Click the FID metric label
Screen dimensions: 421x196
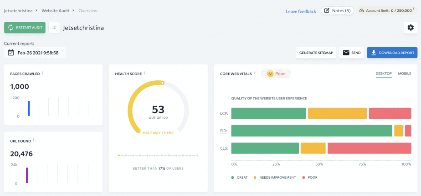[x=224, y=131]
